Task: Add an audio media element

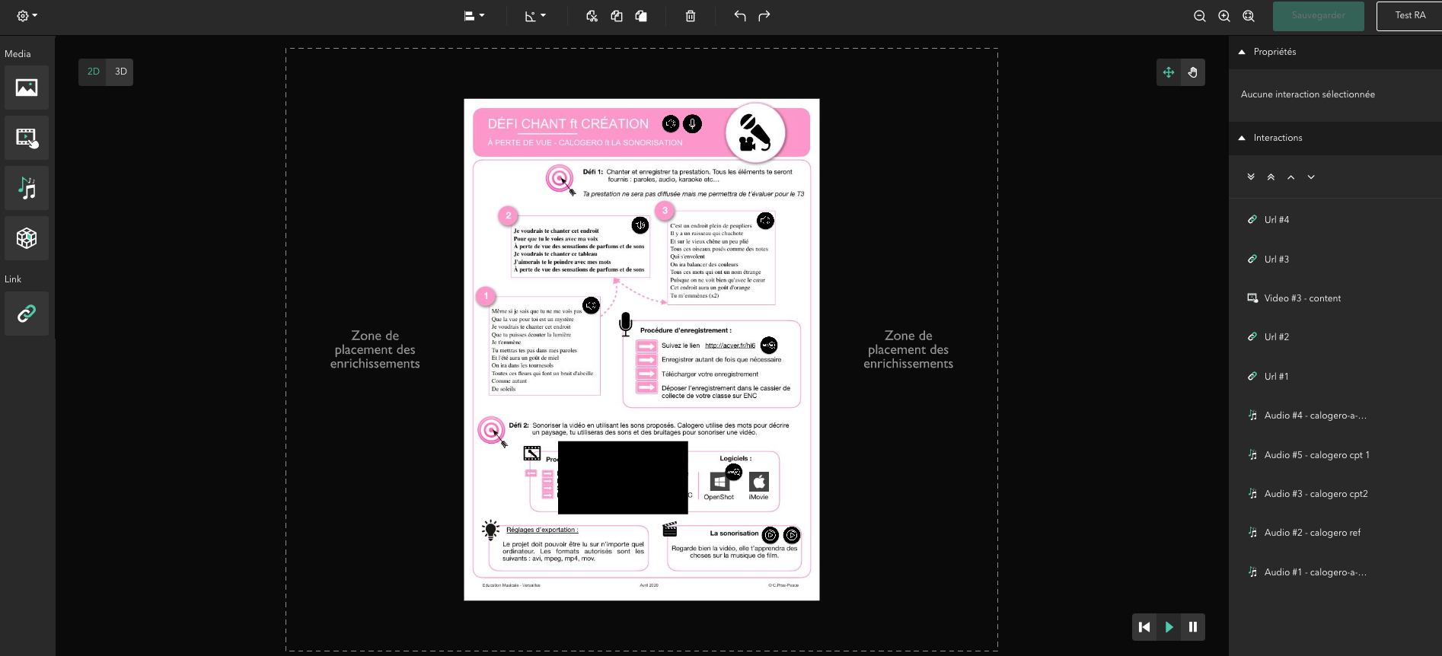Action: (x=27, y=188)
